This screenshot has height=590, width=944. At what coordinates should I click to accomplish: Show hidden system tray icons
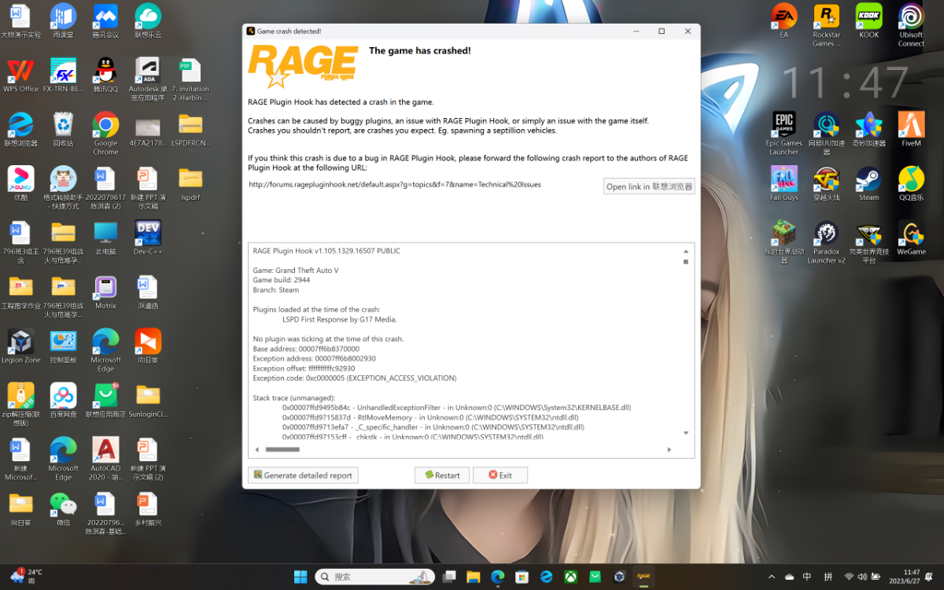click(x=771, y=577)
